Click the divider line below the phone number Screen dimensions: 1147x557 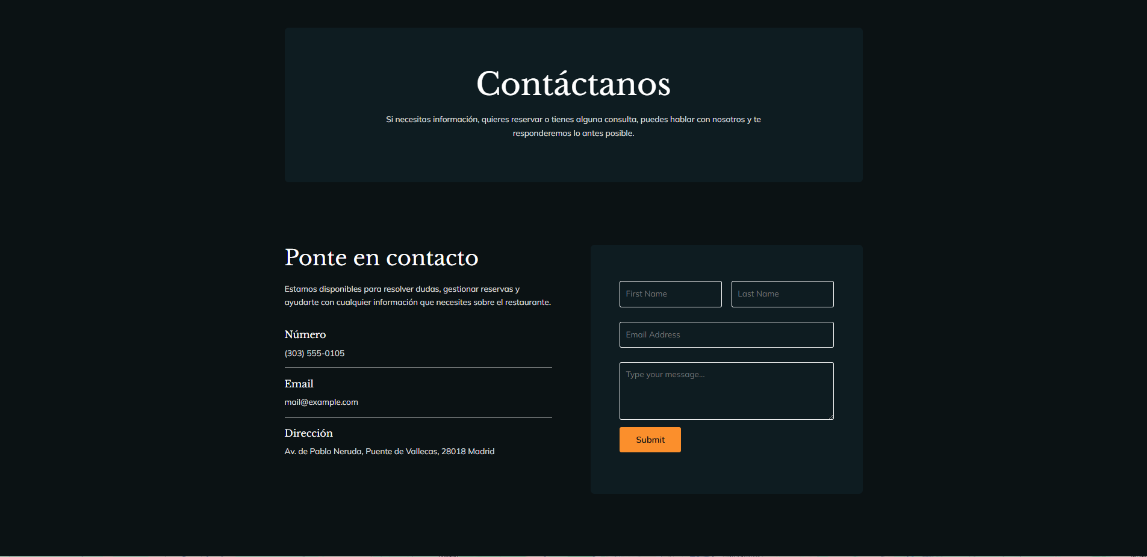(418, 368)
